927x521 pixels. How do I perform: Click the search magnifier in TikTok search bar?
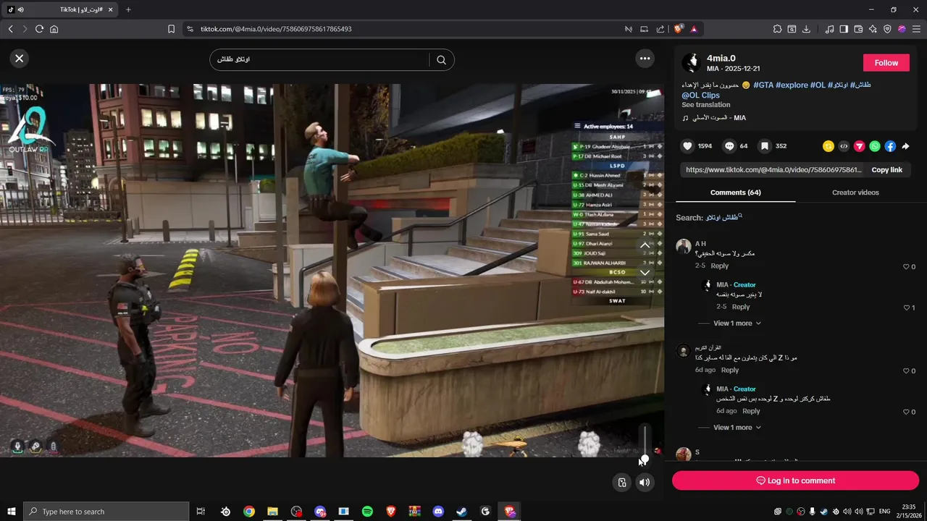coord(441,60)
